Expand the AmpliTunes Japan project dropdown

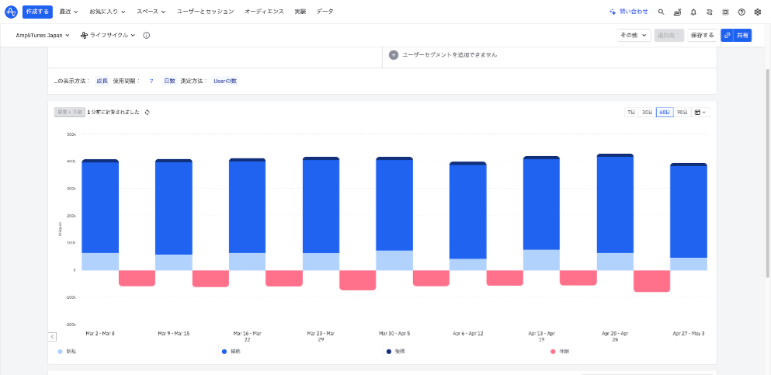(x=43, y=36)
